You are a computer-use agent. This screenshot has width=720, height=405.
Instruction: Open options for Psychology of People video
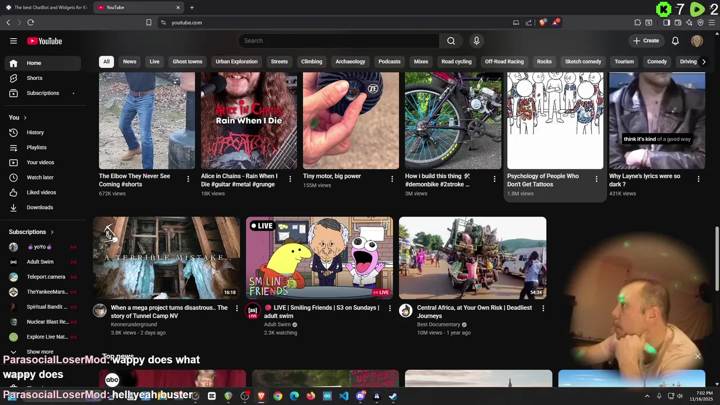click(x=596, y=179)
